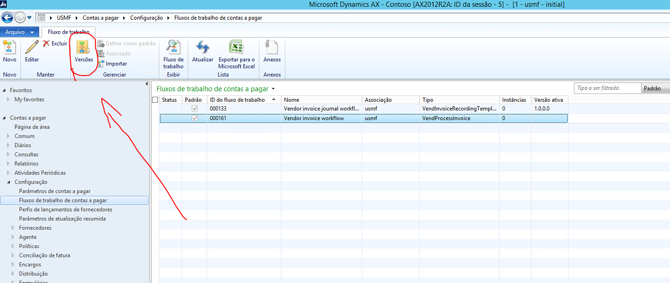Open Parâmetros de atualização resumida
670x283 pixels.
pos(62,218)
